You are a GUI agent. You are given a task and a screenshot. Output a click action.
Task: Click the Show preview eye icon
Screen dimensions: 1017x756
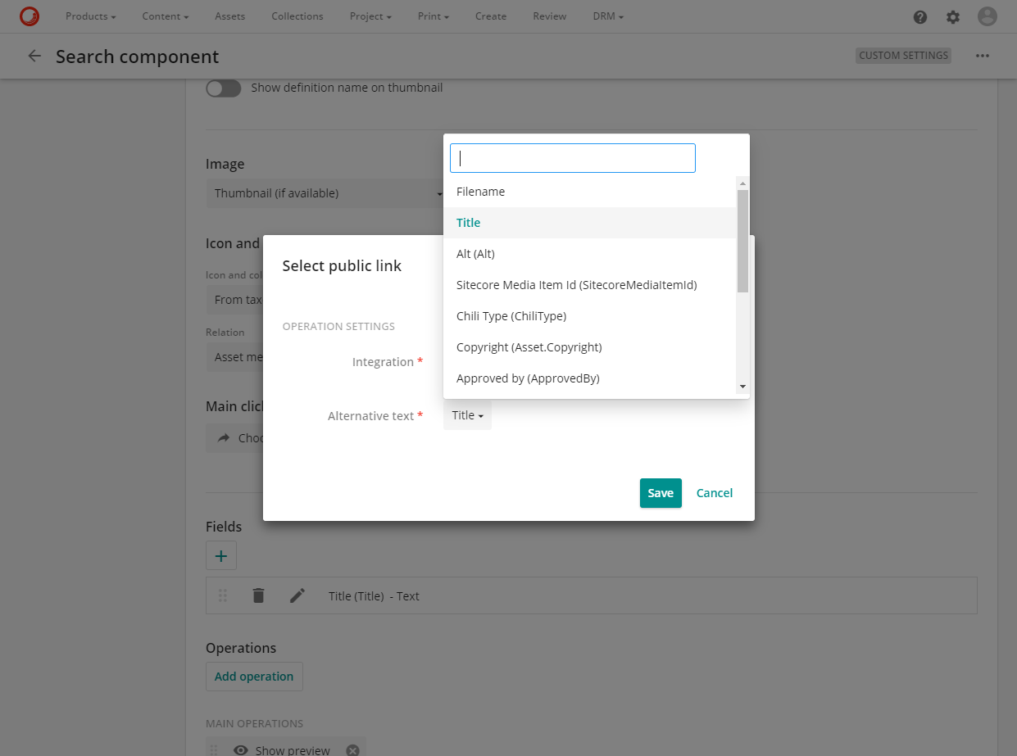tap(240, 749)
